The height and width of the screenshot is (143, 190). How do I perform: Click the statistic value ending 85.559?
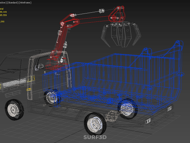(x=3, y=15)
